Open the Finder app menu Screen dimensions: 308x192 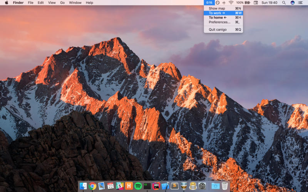(18, 3)
